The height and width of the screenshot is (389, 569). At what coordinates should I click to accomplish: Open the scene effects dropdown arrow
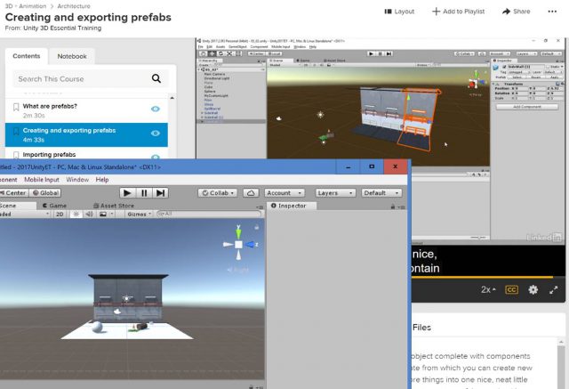click(112, 214)
